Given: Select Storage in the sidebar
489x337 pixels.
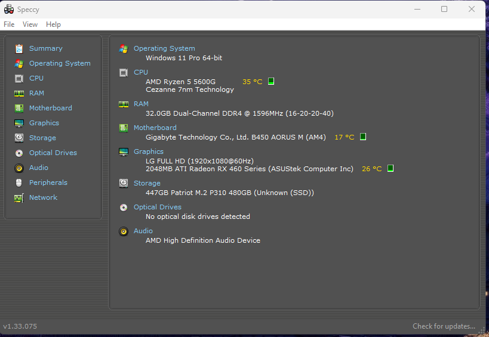Looking at the screenshot, I should [42, 138].
